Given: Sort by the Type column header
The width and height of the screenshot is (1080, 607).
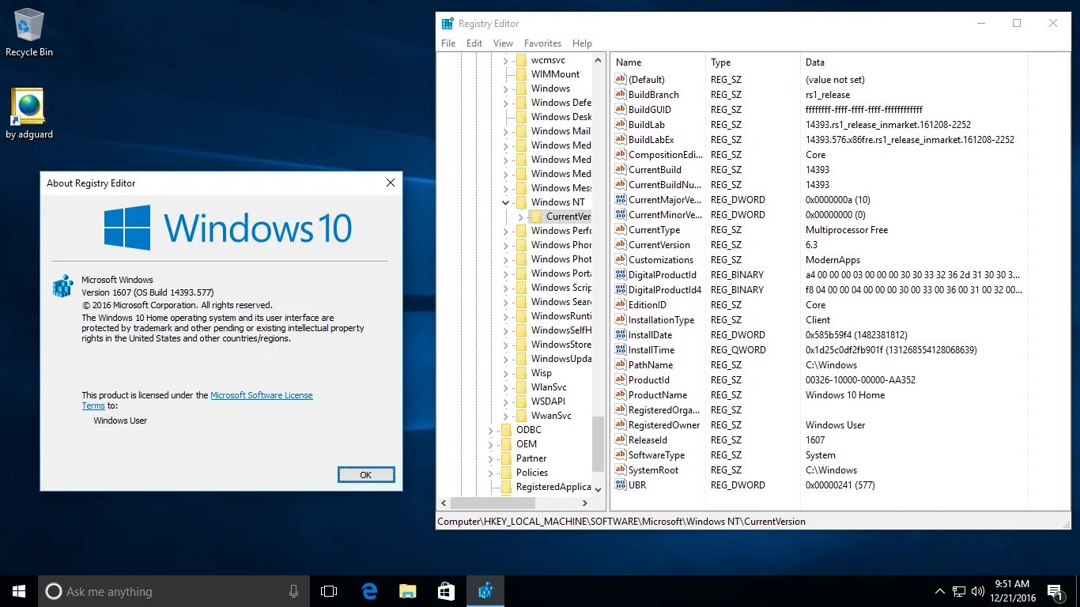Looking at the screenshot, I should 753,62.
